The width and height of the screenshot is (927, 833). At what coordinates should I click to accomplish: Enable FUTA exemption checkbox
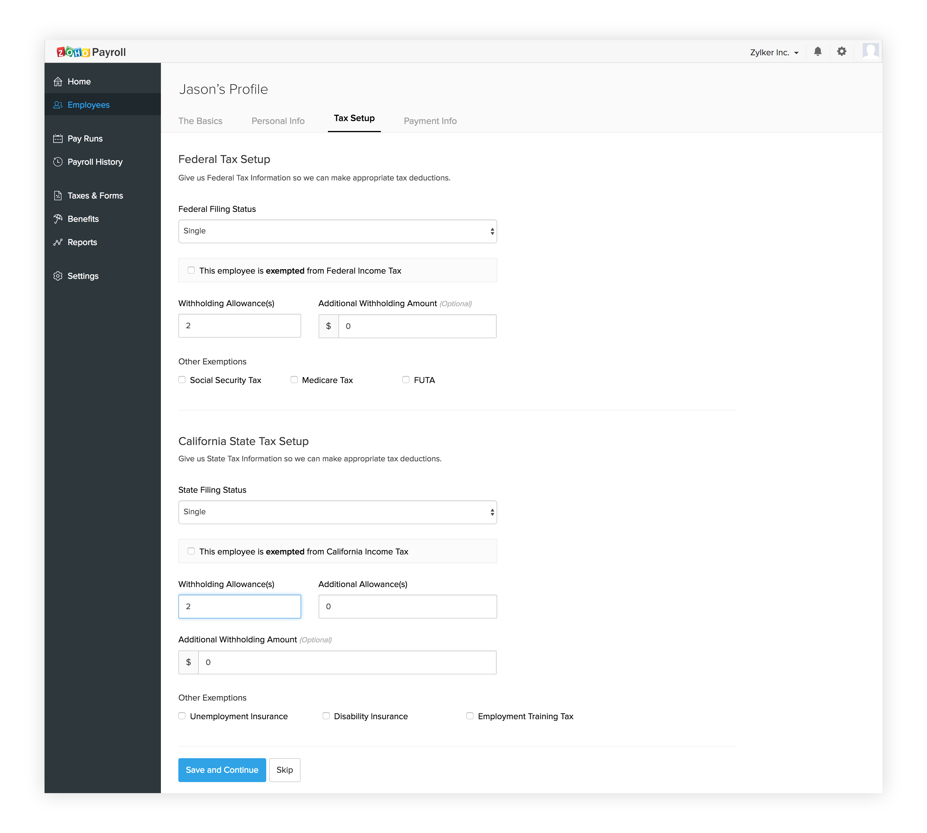click(x=406, y=380)
